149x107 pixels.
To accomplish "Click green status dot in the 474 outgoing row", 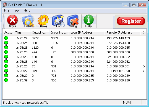I will [6, 52].
